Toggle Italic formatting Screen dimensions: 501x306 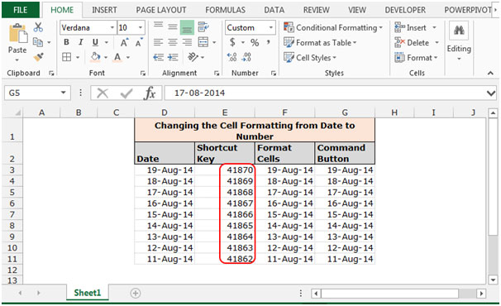point(81,42)
